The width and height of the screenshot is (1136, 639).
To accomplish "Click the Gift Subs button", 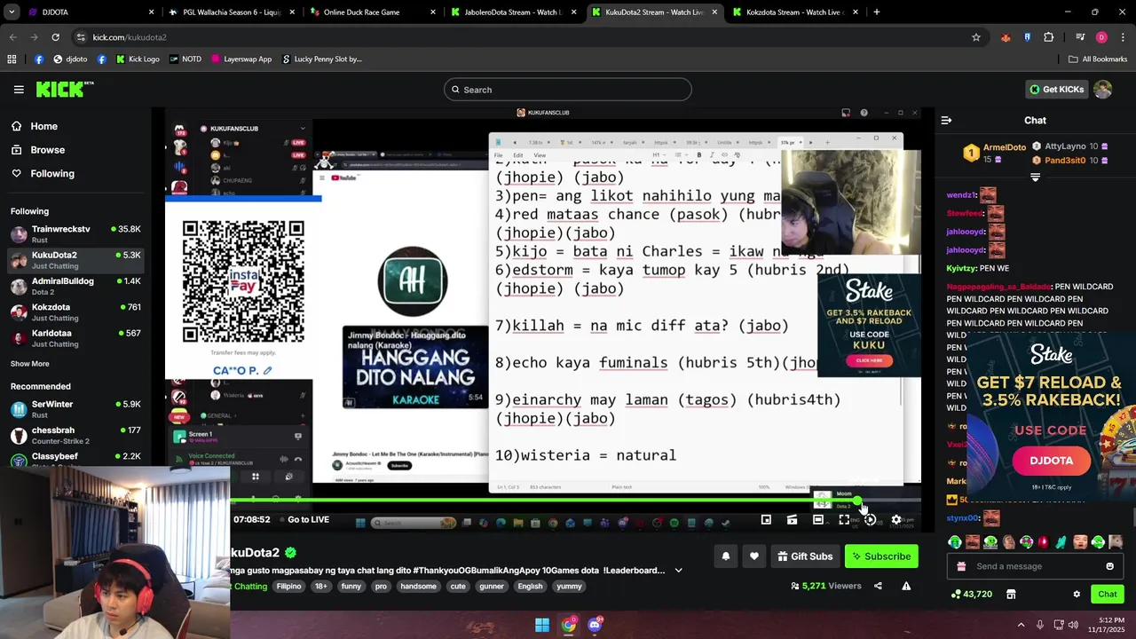I will (805, 556).
